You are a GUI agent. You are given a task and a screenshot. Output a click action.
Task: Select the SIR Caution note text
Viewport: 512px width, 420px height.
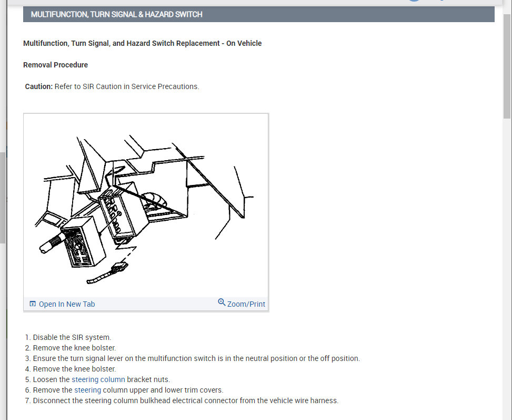click(x=112, y=86)
